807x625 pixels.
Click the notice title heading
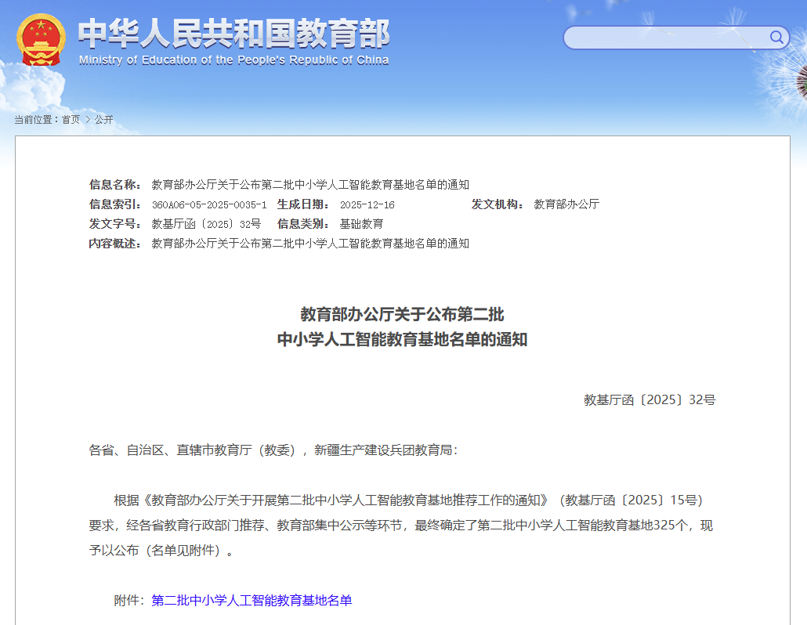coord(403,327)
